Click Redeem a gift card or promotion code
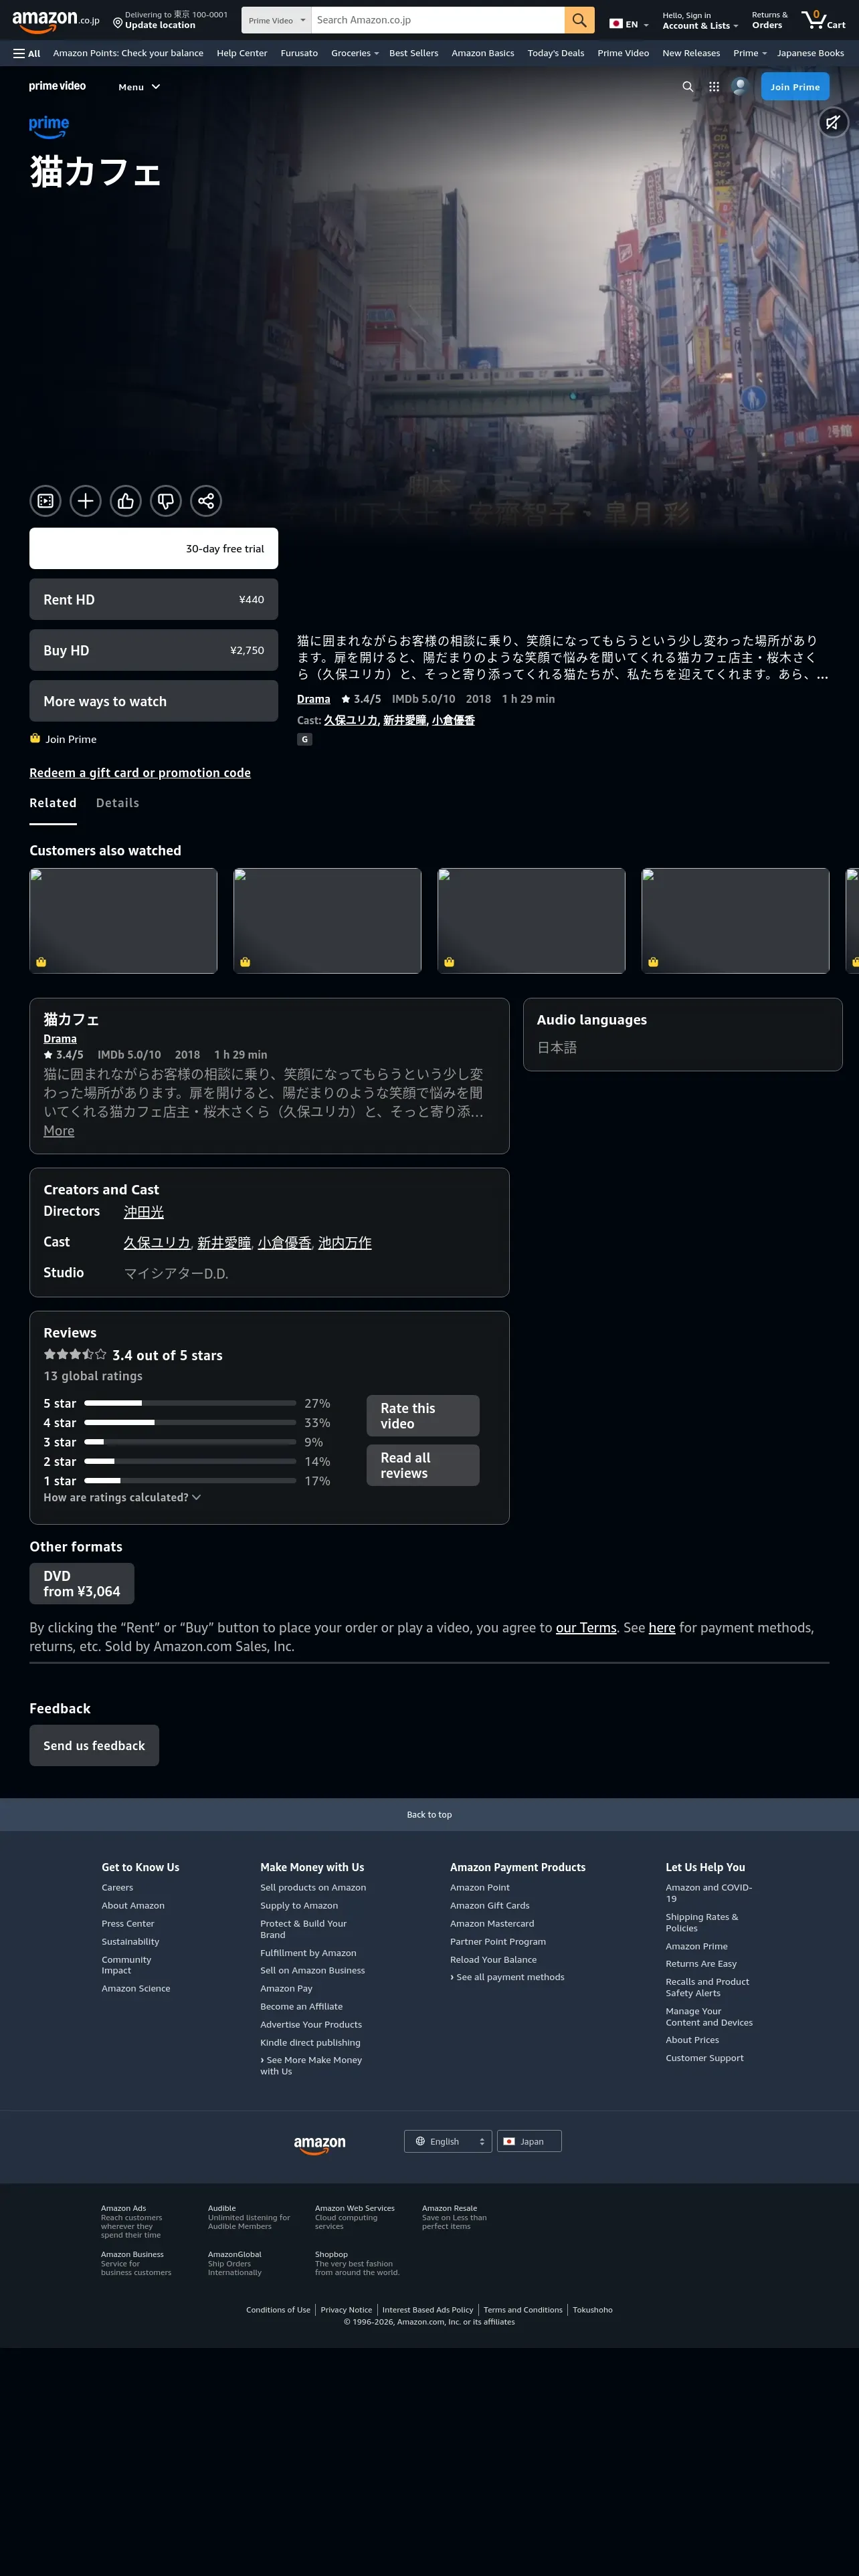Viewport: 859px width, 2576px height. click(x=140, y=773)
